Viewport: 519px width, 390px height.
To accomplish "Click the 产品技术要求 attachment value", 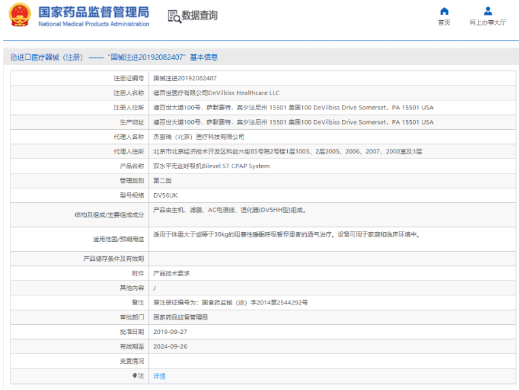I will pos(172,273).
